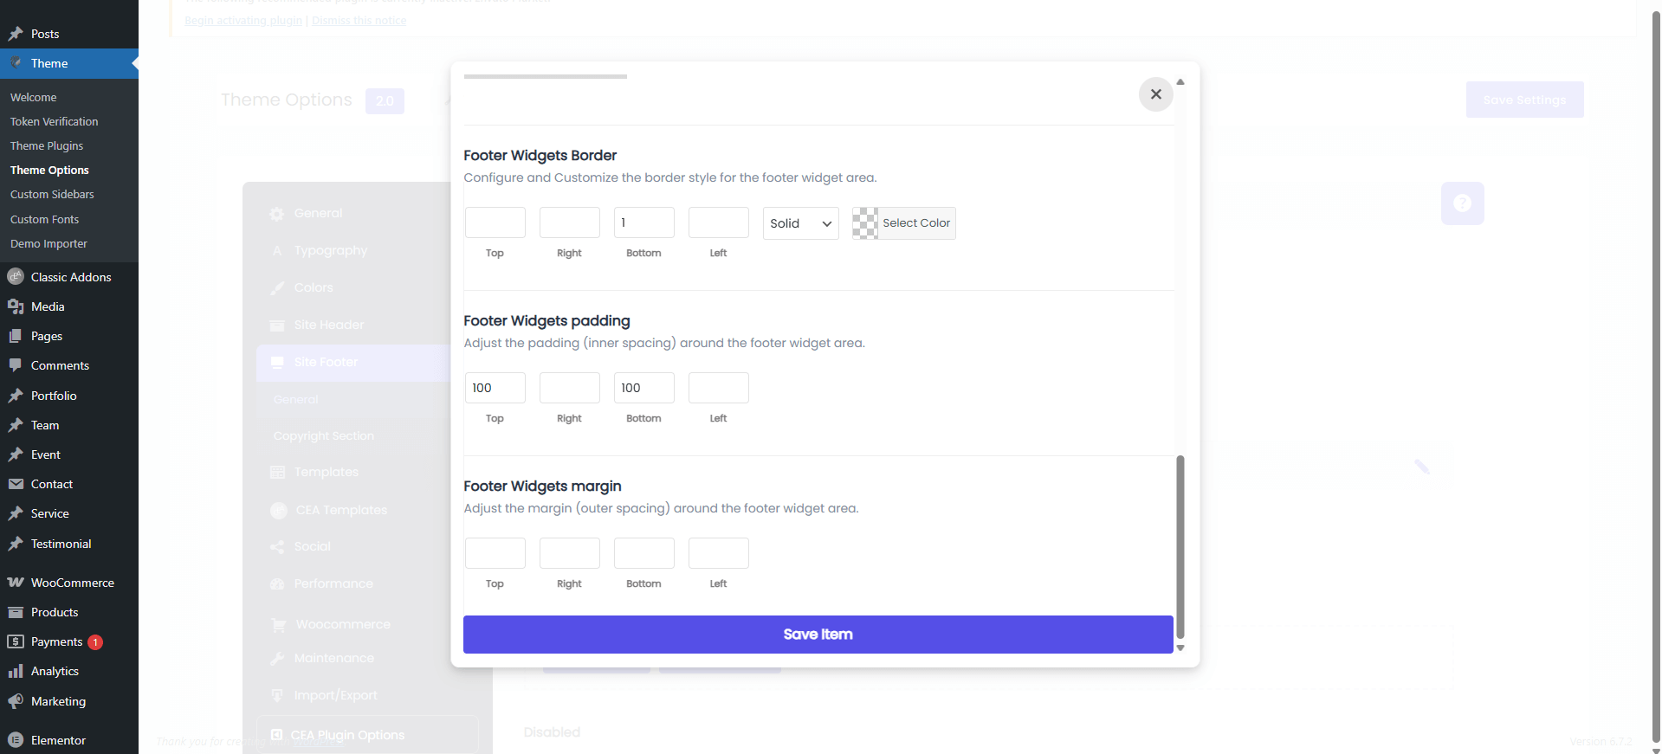Click the Select Color button

click(916, 223)
